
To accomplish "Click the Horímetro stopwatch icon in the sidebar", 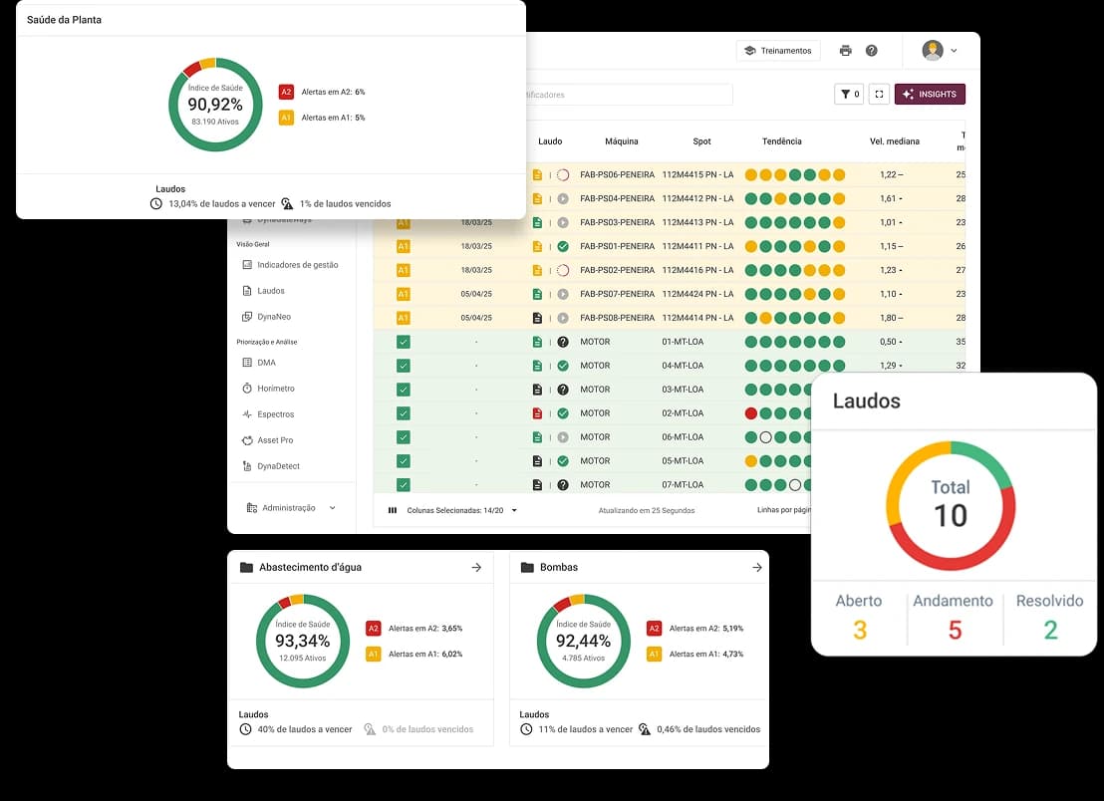I will pos(248,389).
